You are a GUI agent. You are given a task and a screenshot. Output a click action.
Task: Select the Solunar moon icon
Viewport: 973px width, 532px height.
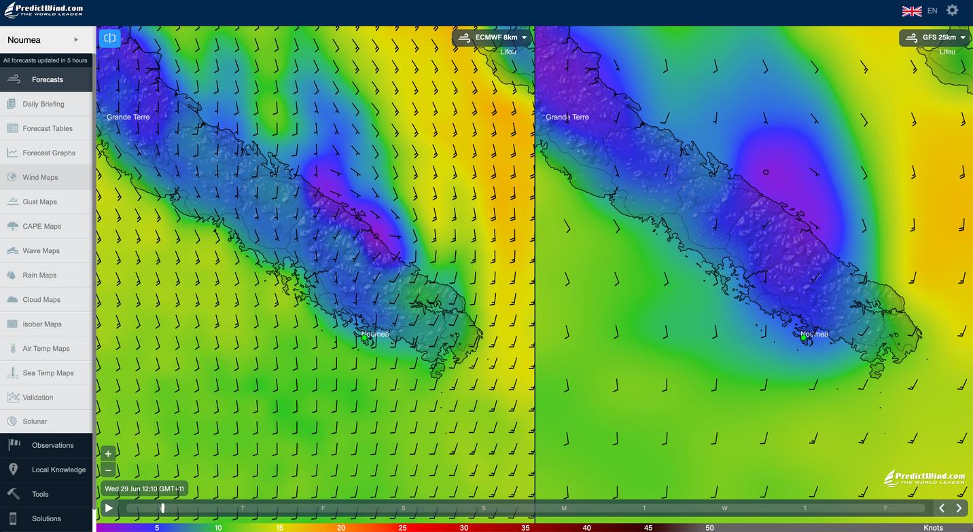[x=12, y=421]
